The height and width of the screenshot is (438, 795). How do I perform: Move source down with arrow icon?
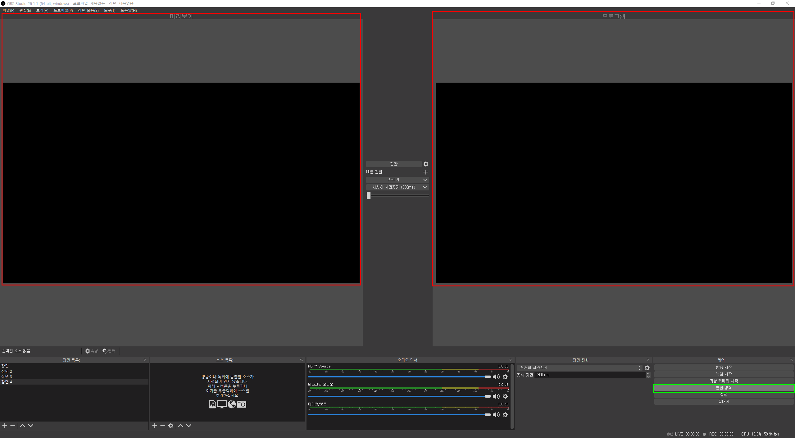(x=189, y=426)
